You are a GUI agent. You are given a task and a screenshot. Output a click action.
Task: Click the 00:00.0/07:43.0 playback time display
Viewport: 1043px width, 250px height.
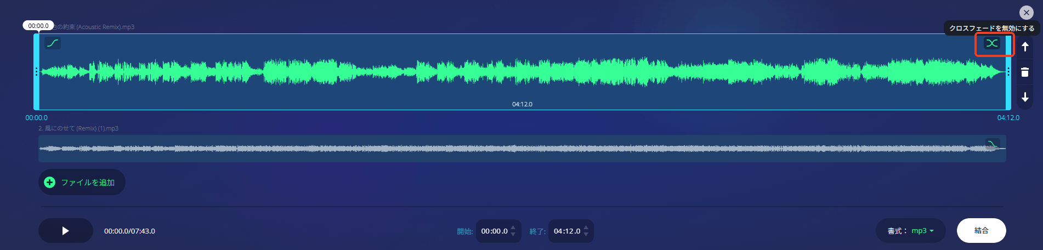tap(130, 231)
